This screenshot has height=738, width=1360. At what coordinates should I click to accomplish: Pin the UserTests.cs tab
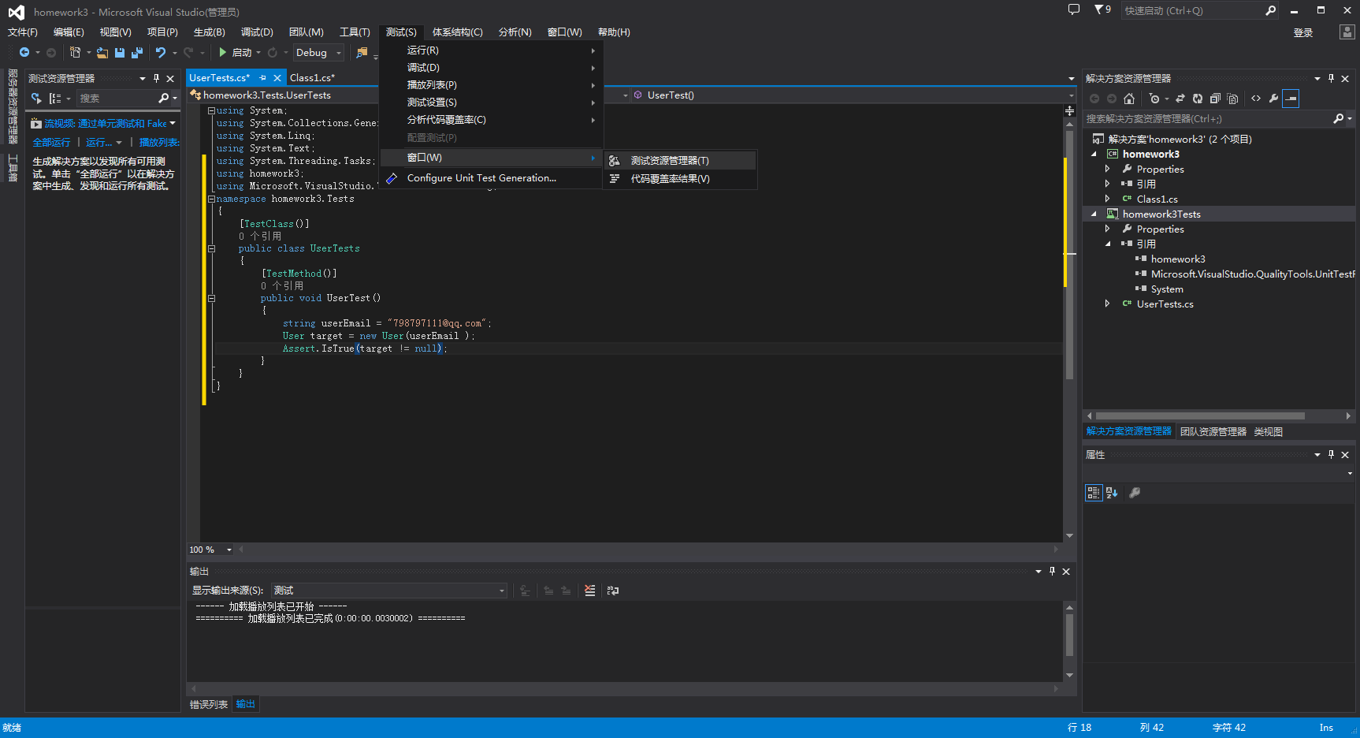click(263, 78)
